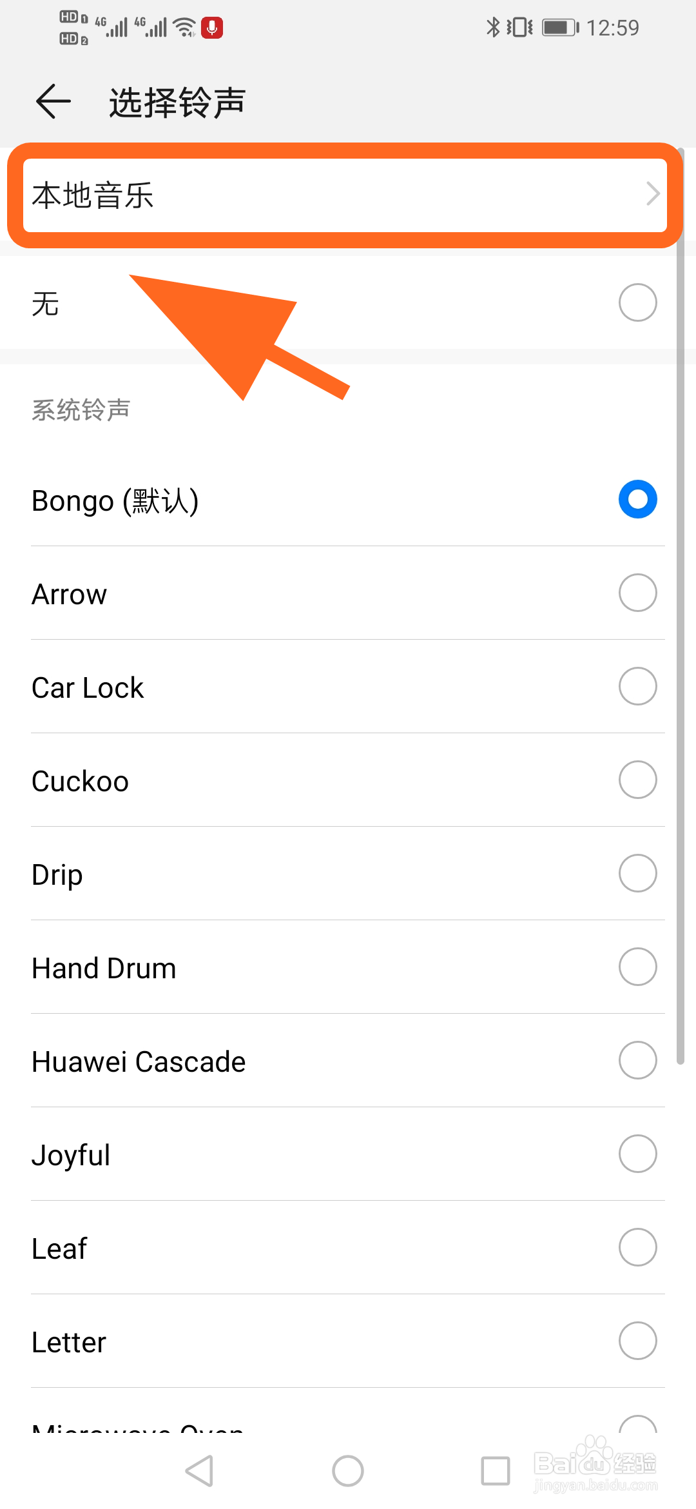Open the 本地音乐 local music entry
The image size is (696, 1509).
(x=345, y=195)
